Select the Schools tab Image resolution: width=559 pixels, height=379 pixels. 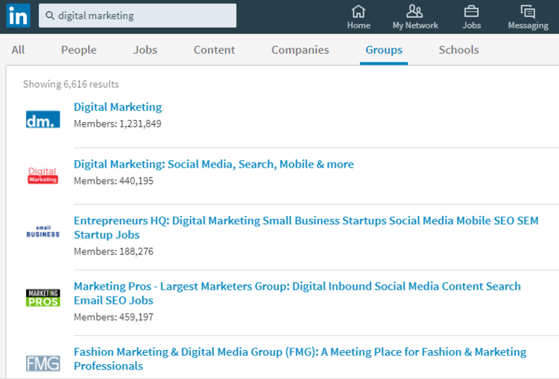click(458, 50)
